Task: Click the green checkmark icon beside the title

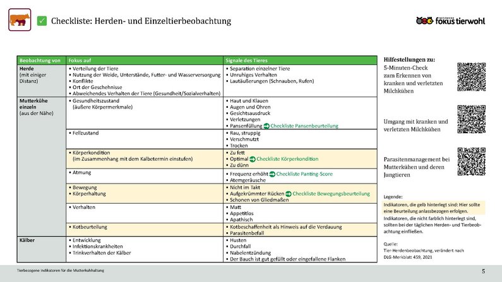Action: (x=43, y=21)
